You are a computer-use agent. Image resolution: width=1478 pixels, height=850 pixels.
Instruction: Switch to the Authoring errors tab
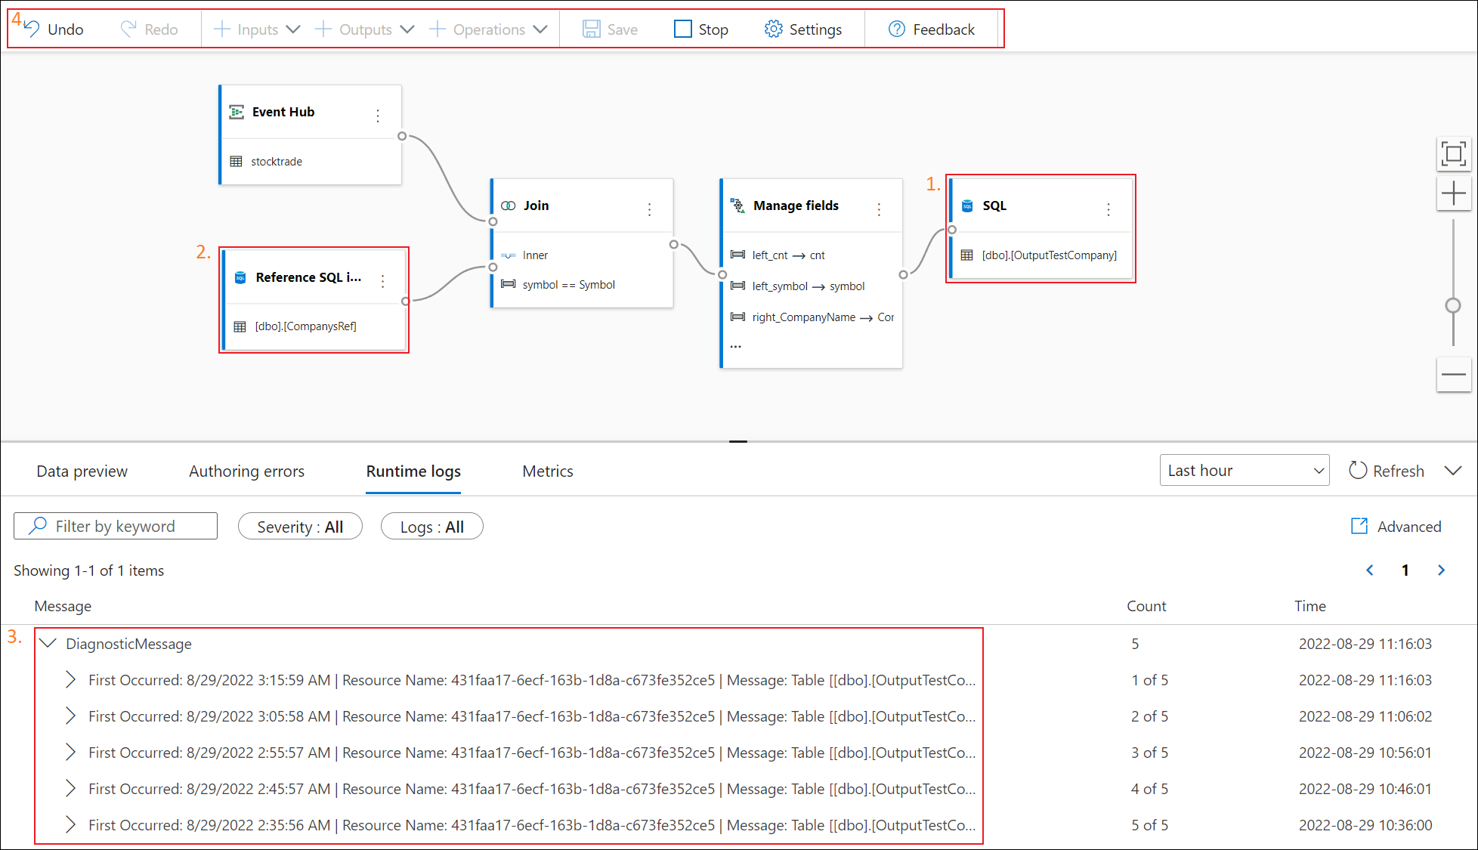246,471
